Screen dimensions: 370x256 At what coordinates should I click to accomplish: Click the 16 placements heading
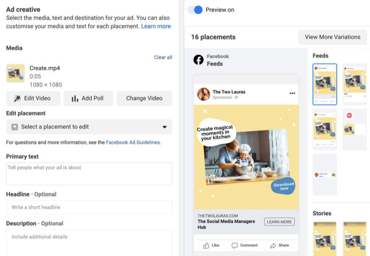click(213, 37)
